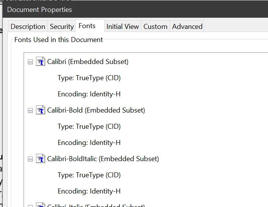Select the Calibri-Bold (Embedded Subset) entry

click(x=96, y=110)
